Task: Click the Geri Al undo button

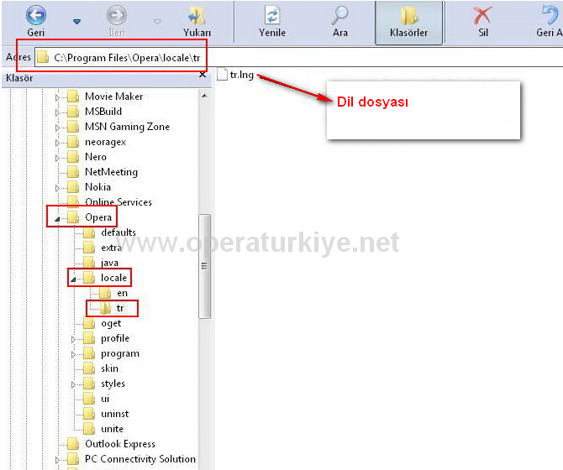Action: [x=550, y=22]
